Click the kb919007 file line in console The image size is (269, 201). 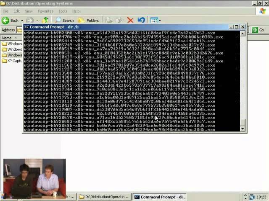(x=119, y=109)
